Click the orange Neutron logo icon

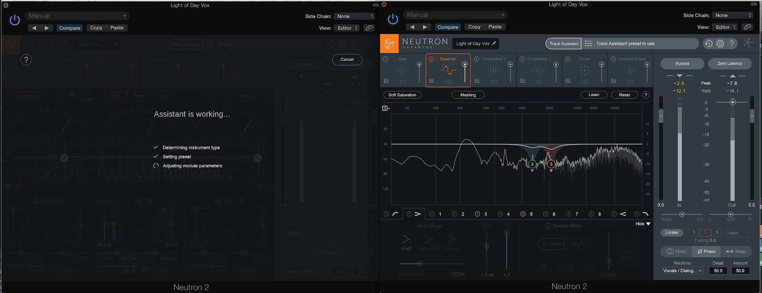(x=389, y=43)
